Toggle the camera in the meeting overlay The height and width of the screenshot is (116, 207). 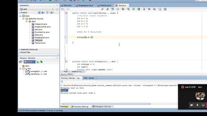192,105
